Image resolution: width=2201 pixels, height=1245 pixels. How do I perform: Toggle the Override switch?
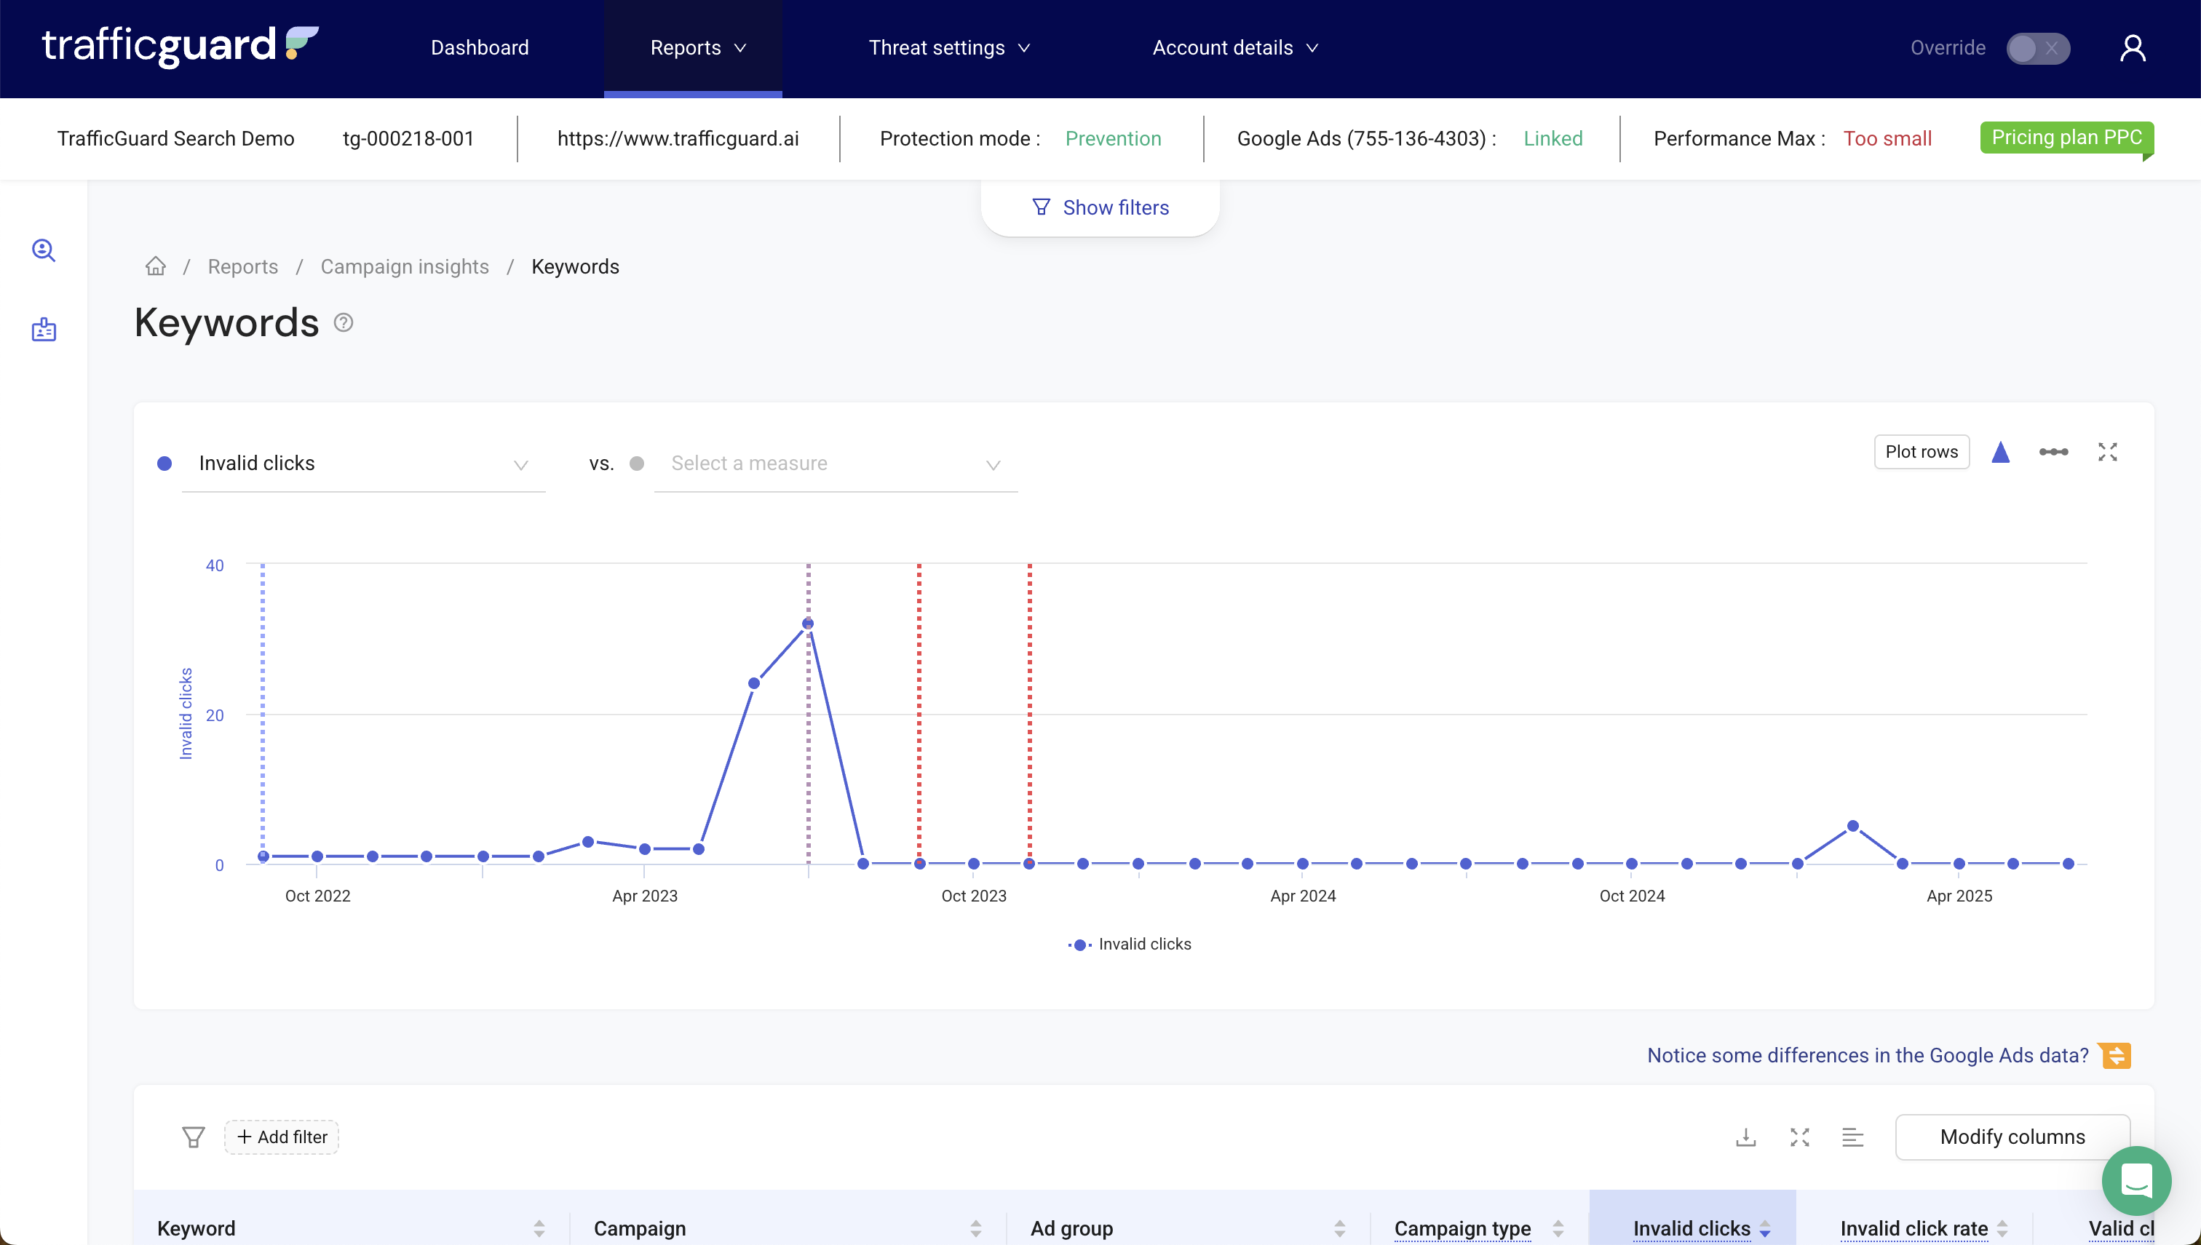[2038, 48]
